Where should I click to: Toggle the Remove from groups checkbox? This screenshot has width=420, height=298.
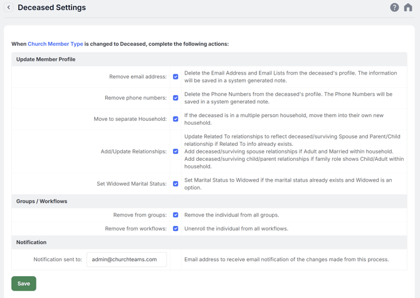point(176,215)
